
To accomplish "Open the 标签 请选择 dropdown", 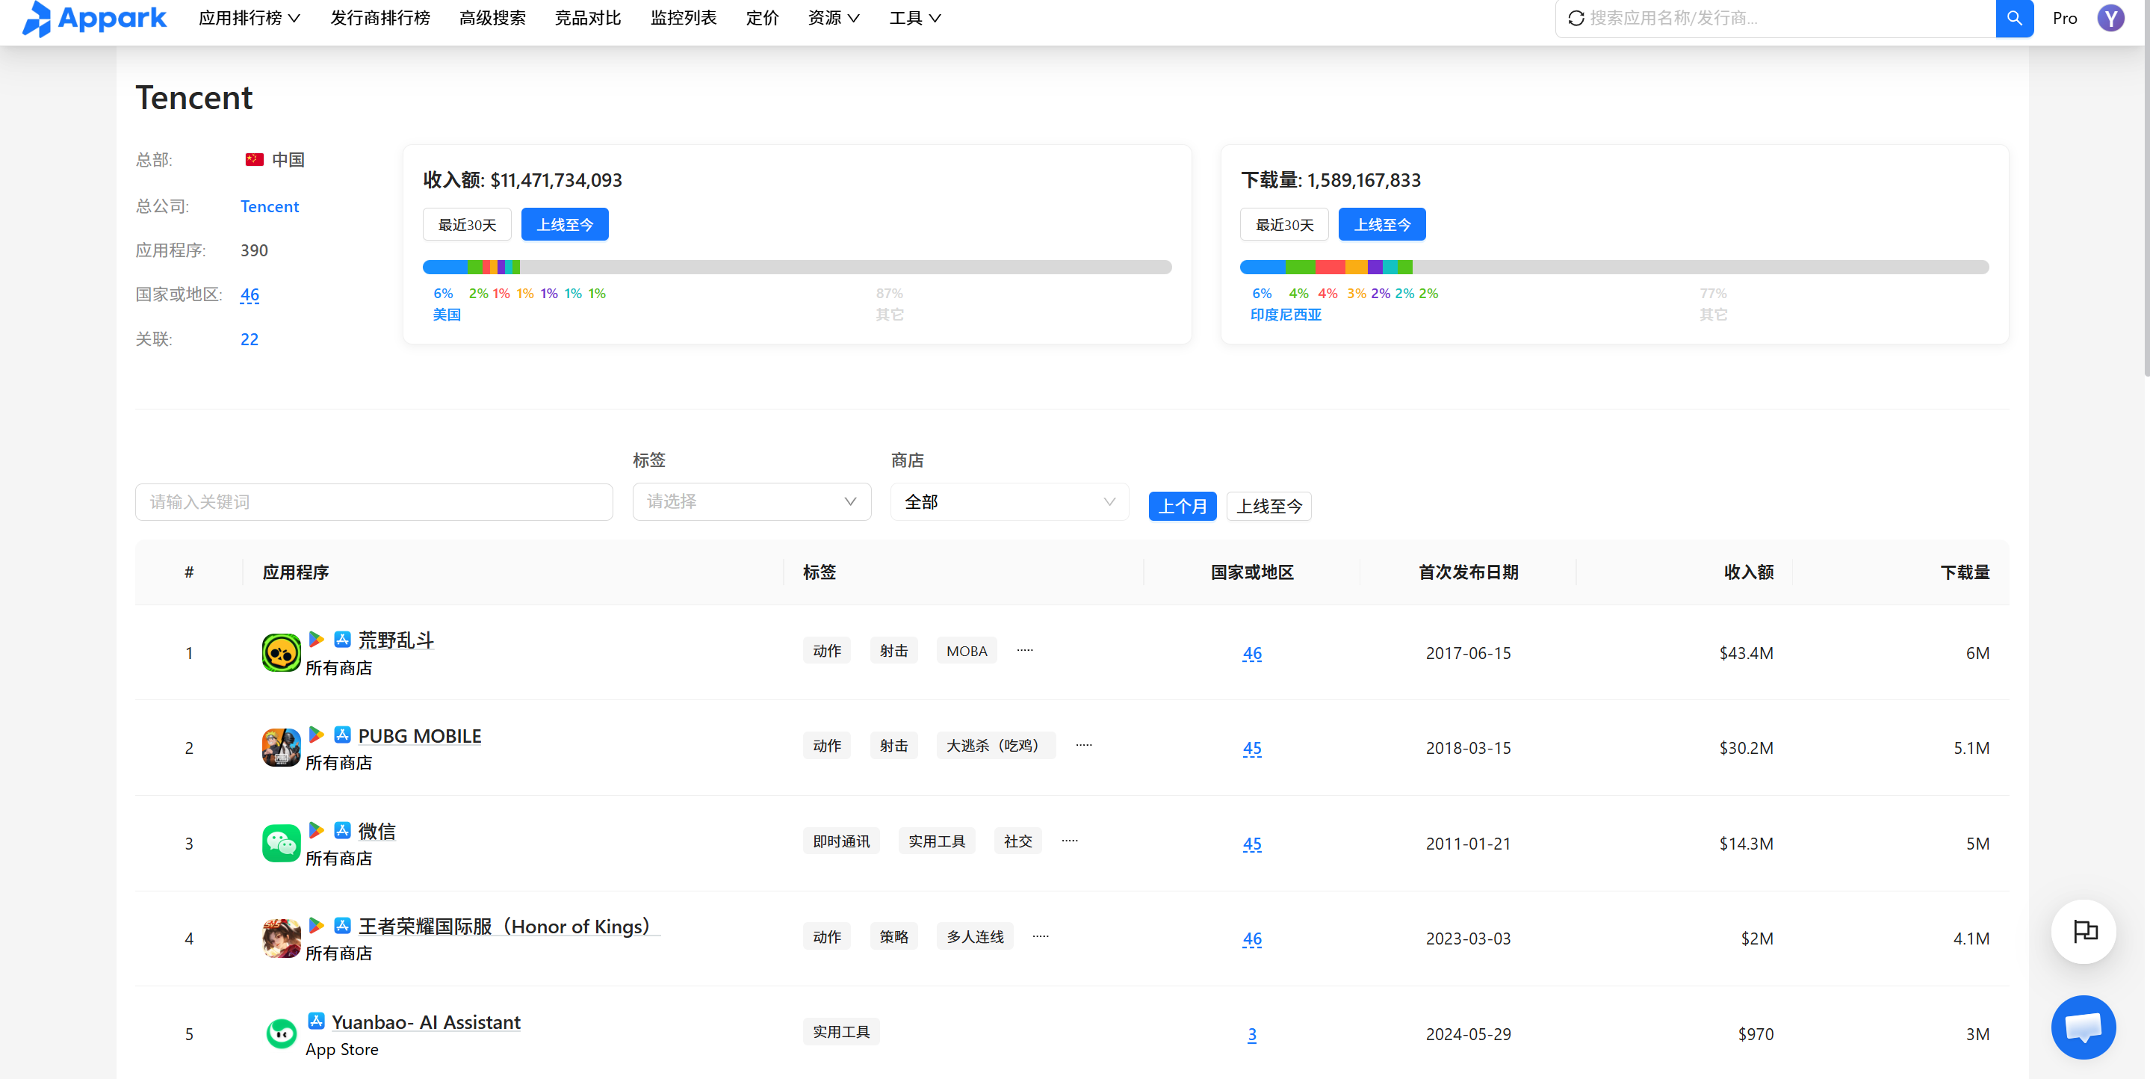I will tap(752, 502).
